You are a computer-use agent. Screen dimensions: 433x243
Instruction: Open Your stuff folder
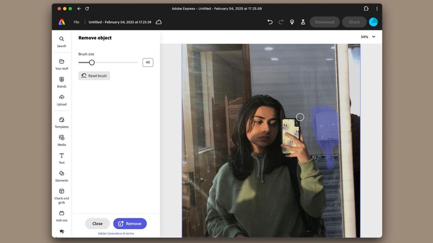[61, 62]
